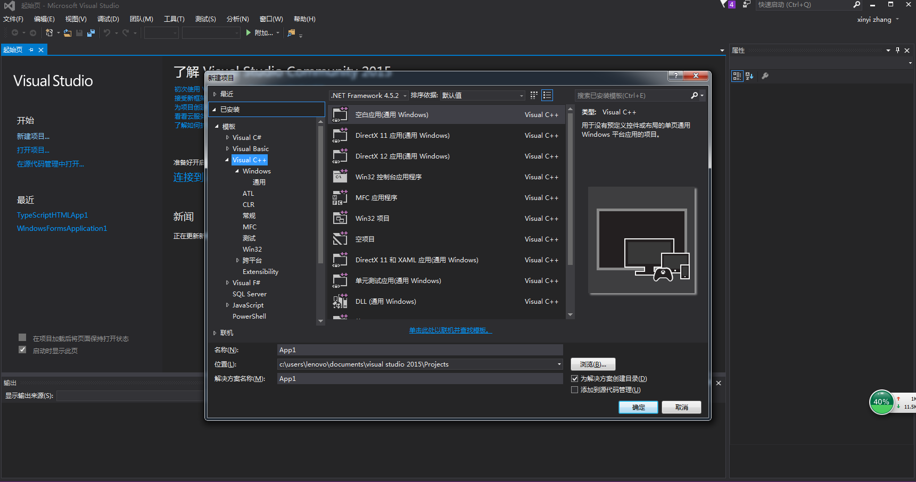The height and width of the screenshot is (482, 916).
Task: Switch template list to small icons view
Action: tap(534, 95)
